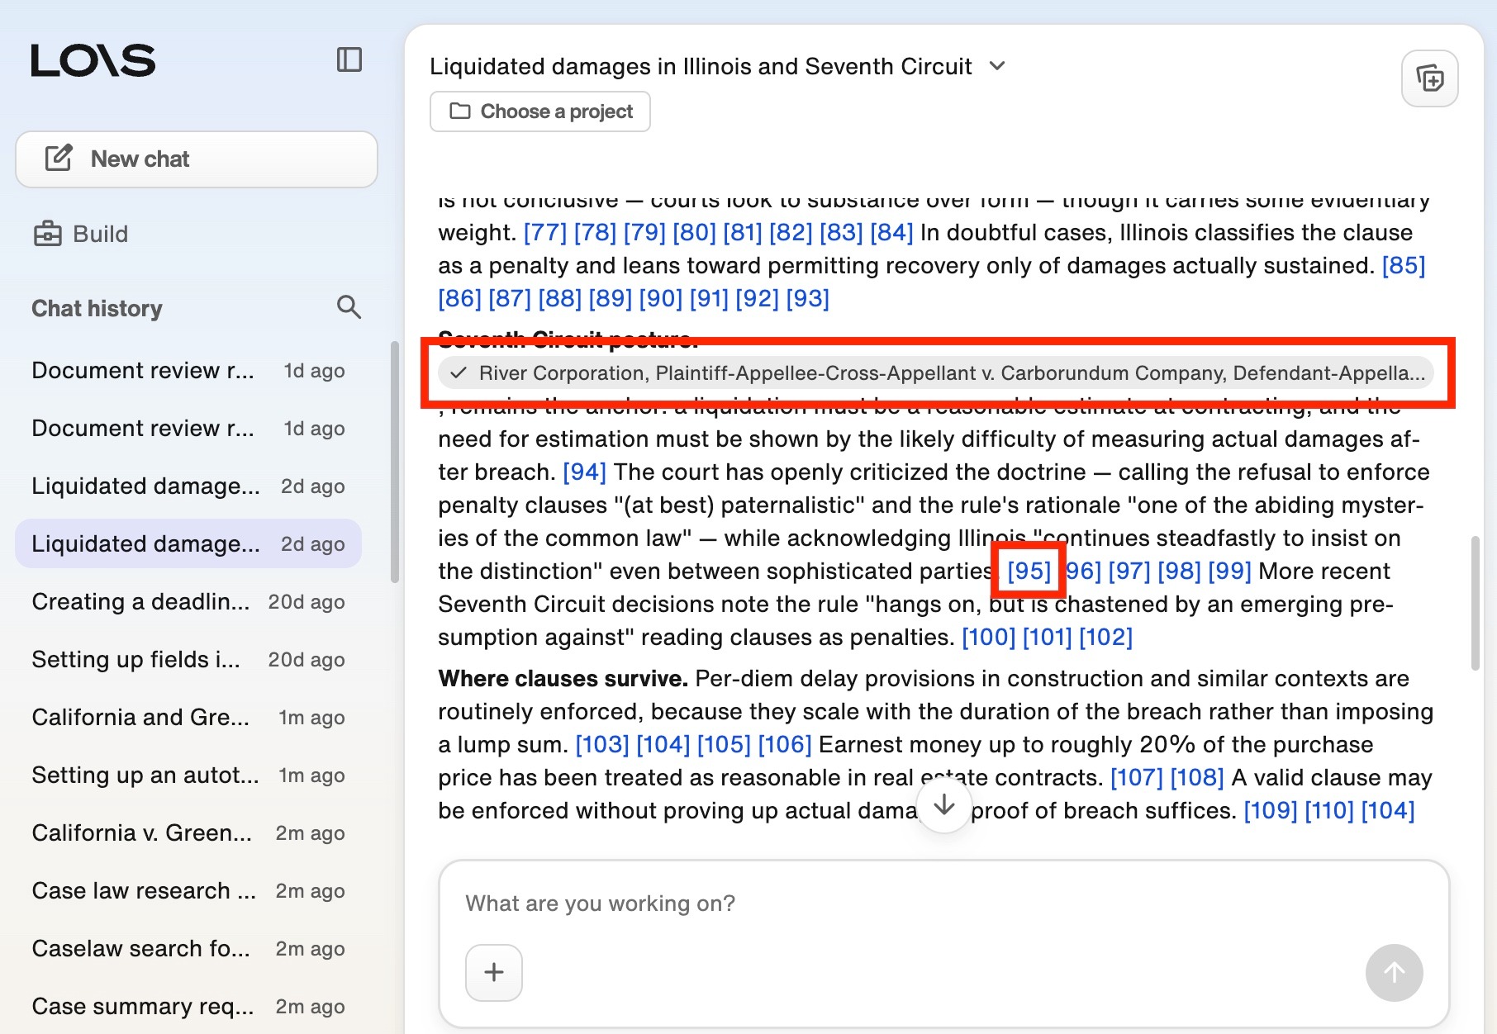Image resolution: width=1497 pixels, height=1034 pixels.
Task: Start a New chat
Action: click(197, 159)
